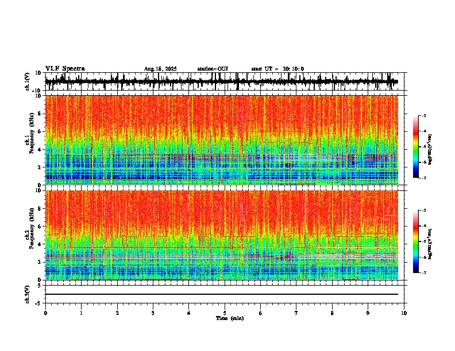Click the "6" kHz tick on ch.1 frequency axis
This screenshot has height=351, width=455.
point(40,132)
